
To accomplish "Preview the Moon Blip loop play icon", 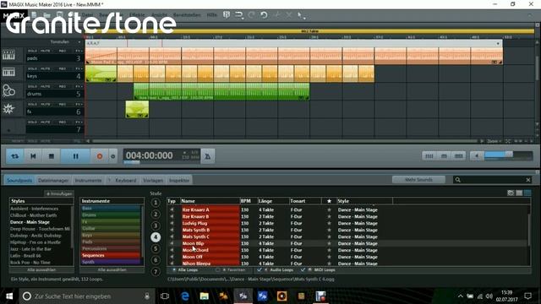I will (x=172, y=243).
